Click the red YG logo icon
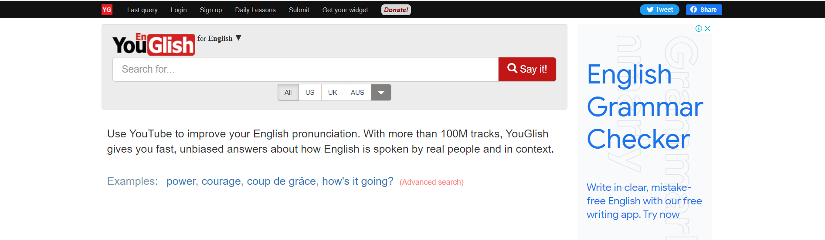This screenshot has height=240, width=825. click(107, 10)
